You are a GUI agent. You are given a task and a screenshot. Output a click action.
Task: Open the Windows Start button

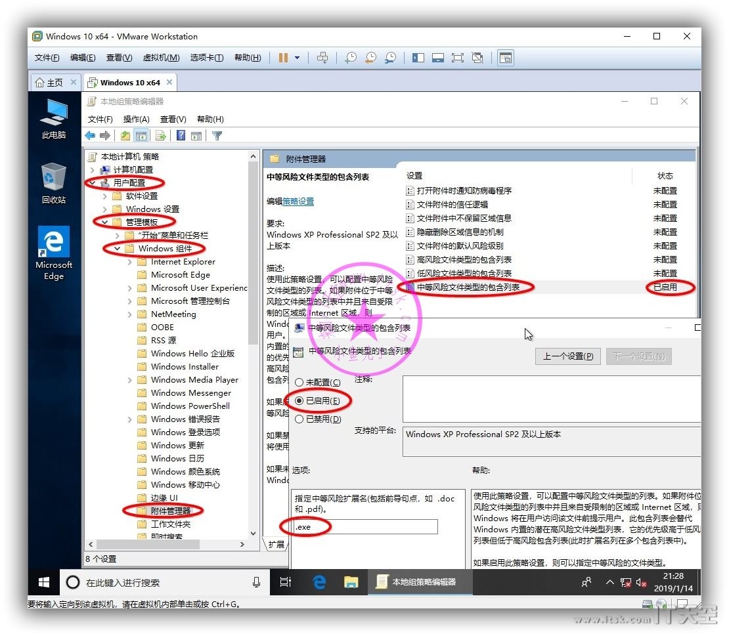44,582
